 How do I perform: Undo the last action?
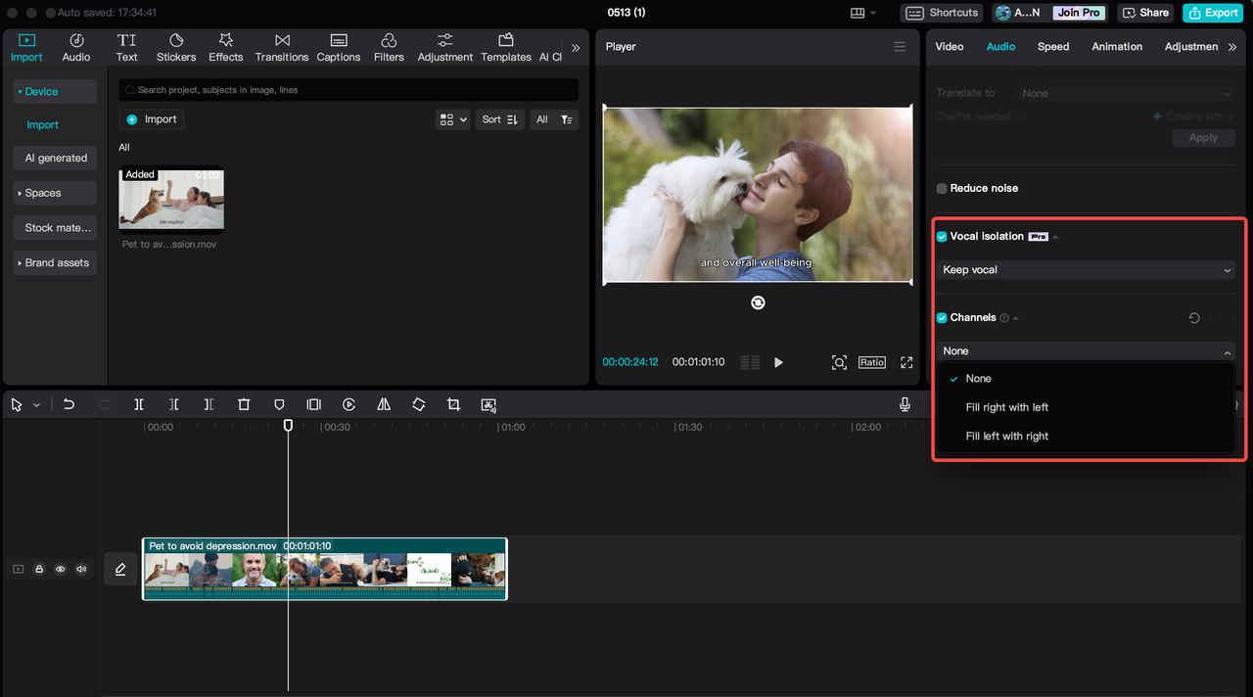69,404
